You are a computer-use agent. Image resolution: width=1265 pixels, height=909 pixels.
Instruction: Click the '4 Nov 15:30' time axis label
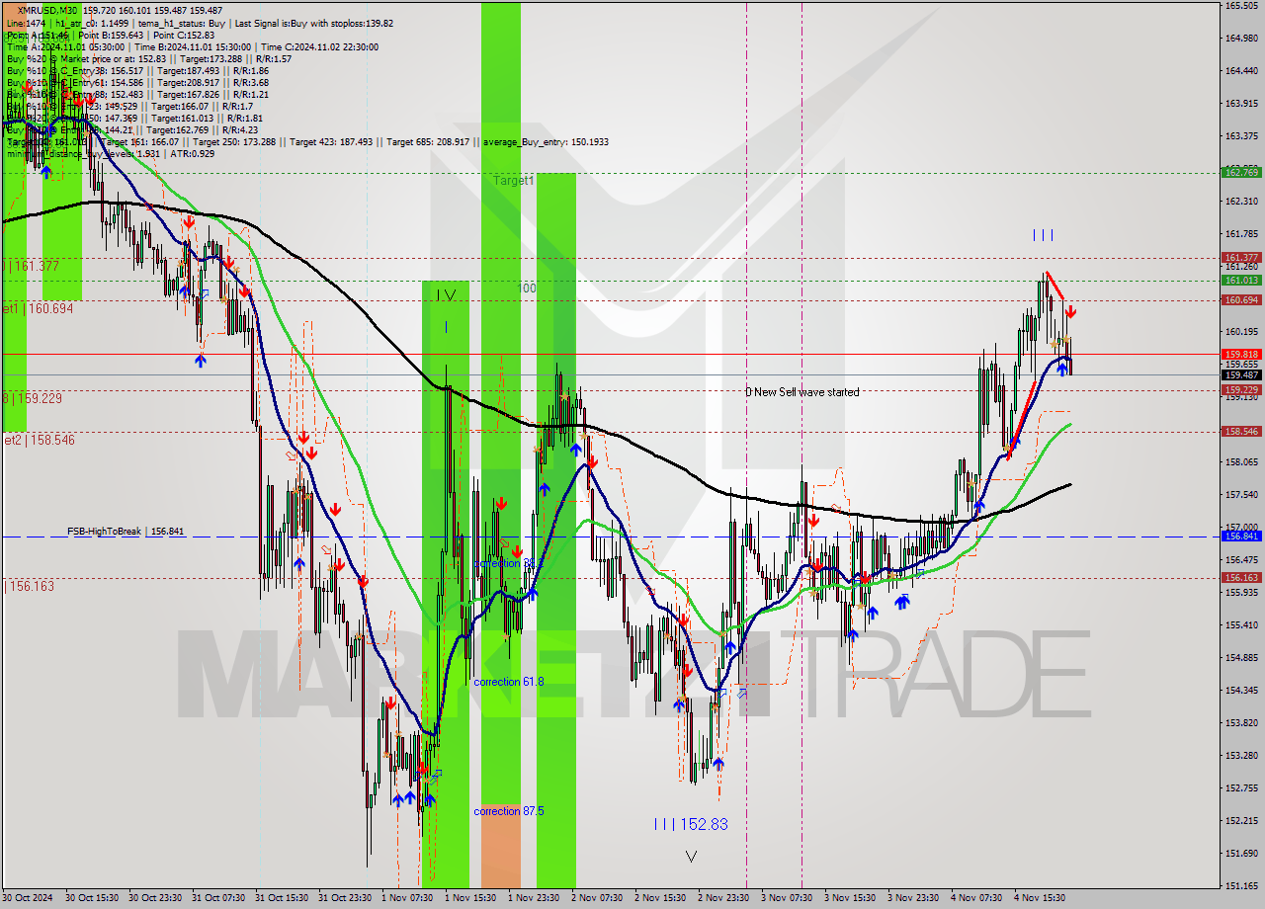1040,898
